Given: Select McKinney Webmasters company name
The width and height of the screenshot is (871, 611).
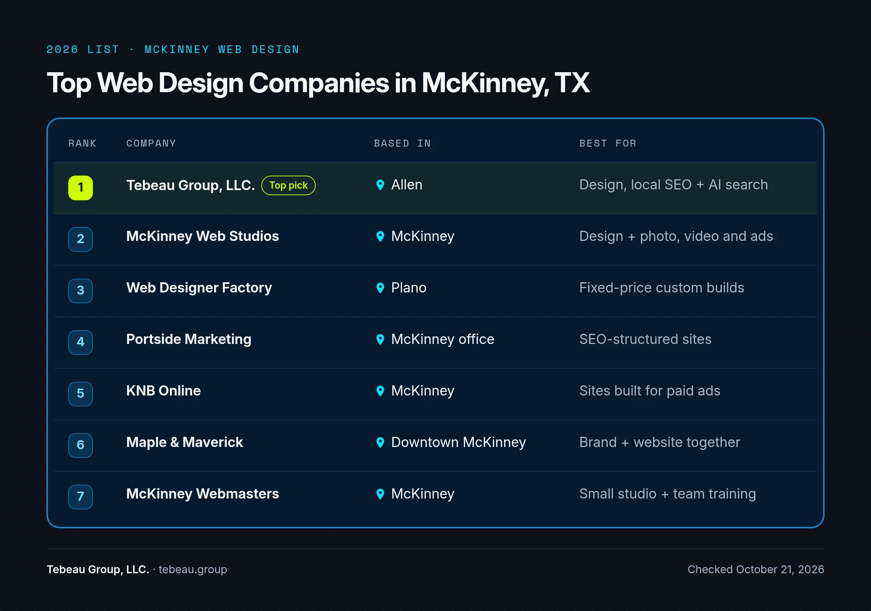Looking at the screenshot, I should 203,494.
